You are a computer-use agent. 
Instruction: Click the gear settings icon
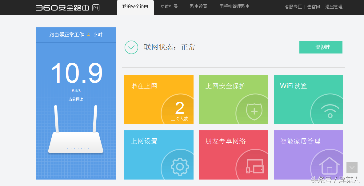coord(180,167)
